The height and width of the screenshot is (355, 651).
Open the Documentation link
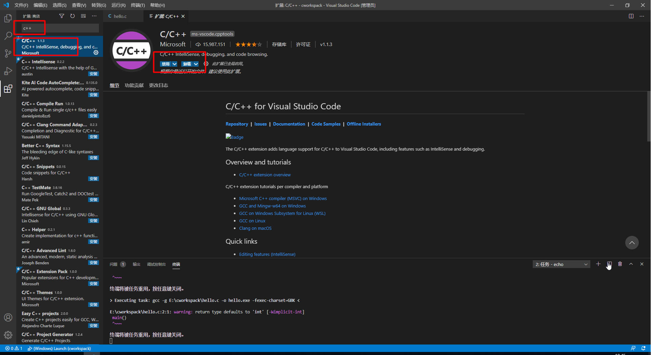click(x=289, y=124)
